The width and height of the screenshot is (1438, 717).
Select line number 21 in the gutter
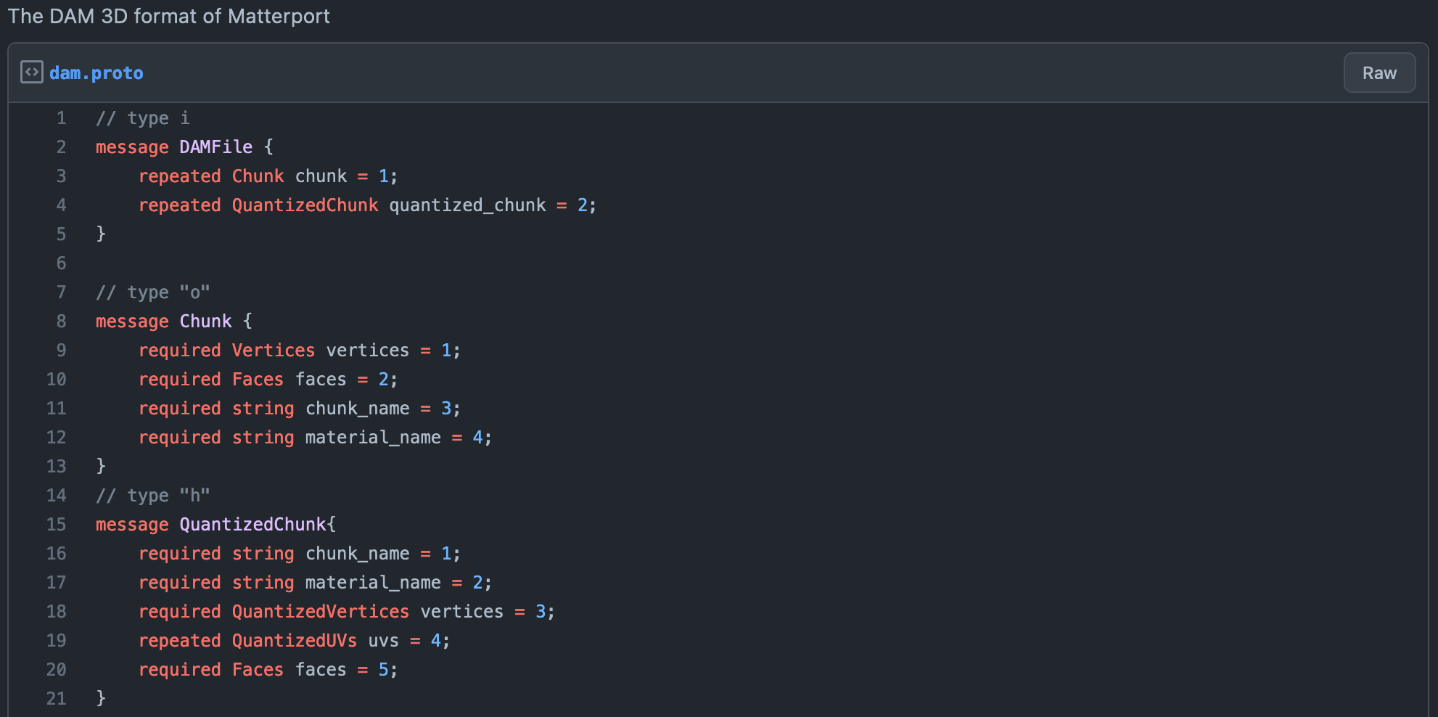(56, 699)
